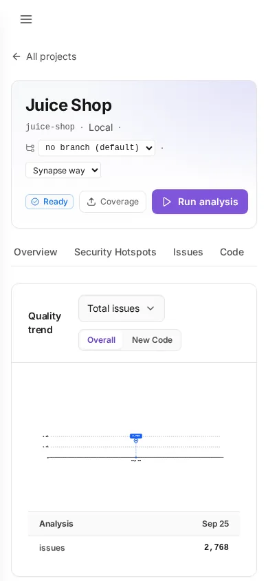Start Run analysis

tap(200, 202)
